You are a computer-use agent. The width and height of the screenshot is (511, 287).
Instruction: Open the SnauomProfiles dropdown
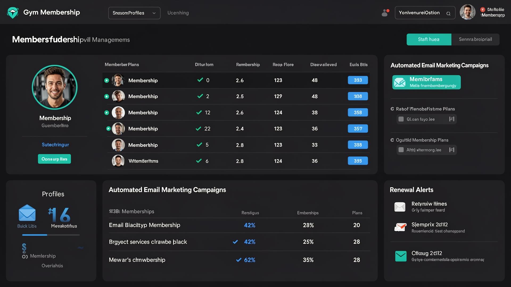(x=134, y=13)
